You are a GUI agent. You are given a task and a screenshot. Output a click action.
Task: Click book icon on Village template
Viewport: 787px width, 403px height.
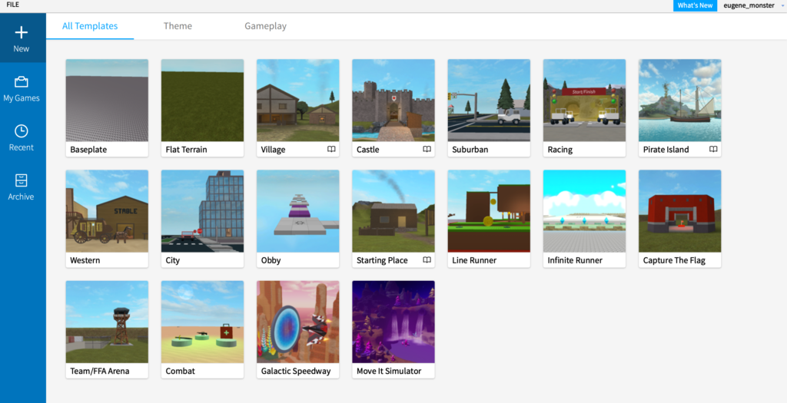tap(331, 150)
